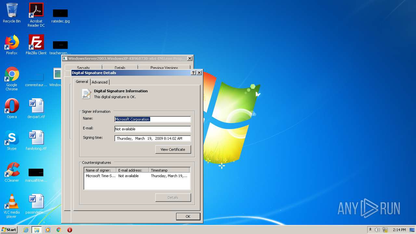Show hidden tray icons arrow
The image size is (416, 234).
point(370,230)
